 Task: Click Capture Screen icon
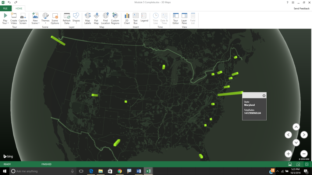23,19
